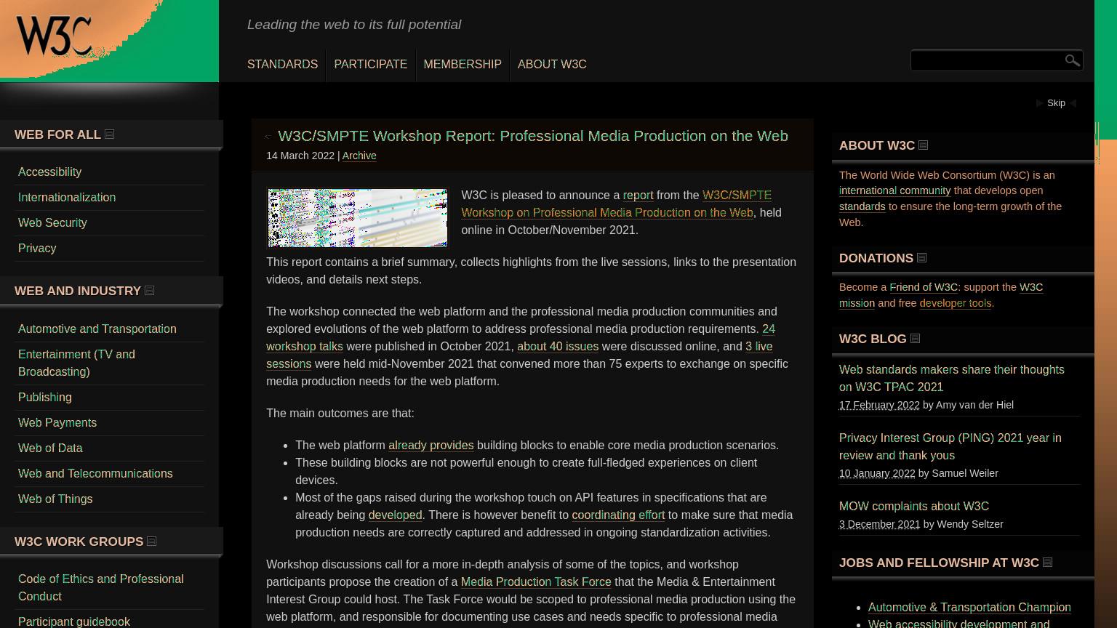Open the 'report' link
The width and height of the screenshot is (1117, 628).
coord(638,195)
